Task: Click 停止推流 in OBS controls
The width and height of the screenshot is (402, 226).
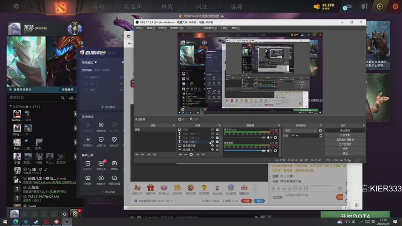Action: pos(345,131)
